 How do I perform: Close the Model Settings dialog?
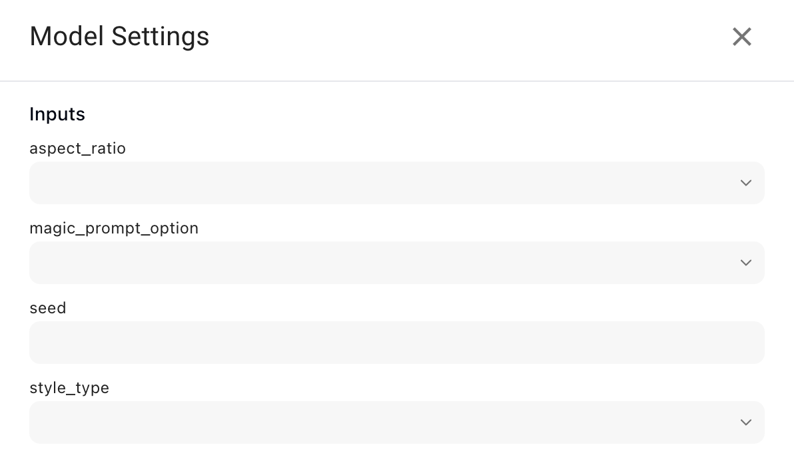point(741,37)
